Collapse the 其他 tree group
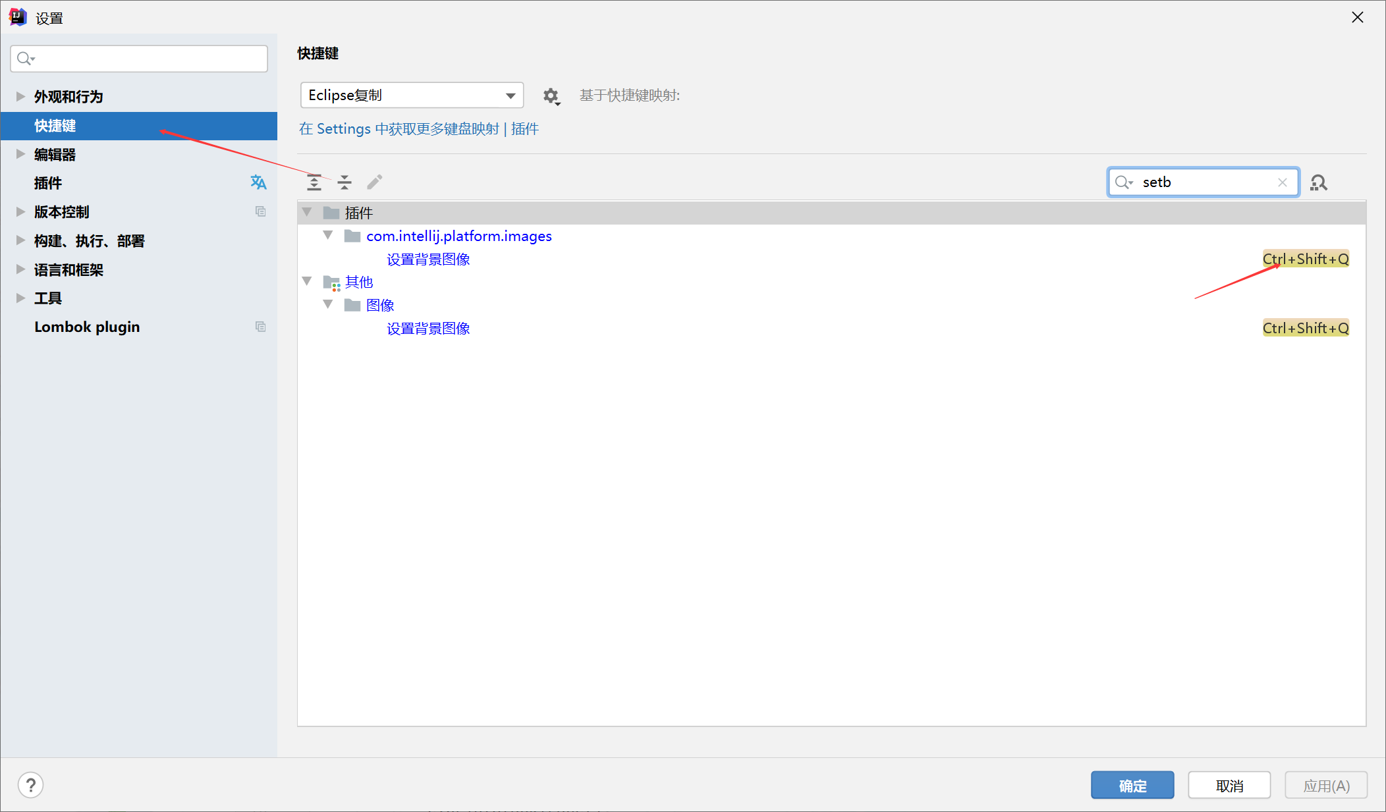 (x=307, y=281)
